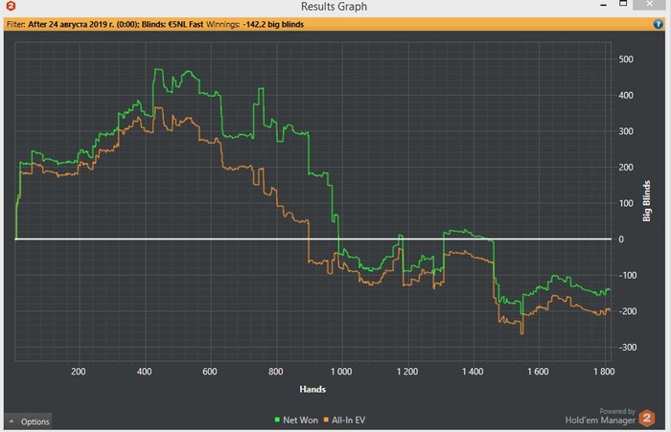
Task: Click the y-axis value -200
Action: [626, 311]
